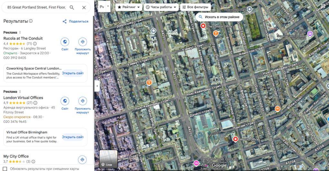Open the Rucola at The Conduit website (Сайт) icon
This screenshot has height=171, width=329.
pos(65,42)
